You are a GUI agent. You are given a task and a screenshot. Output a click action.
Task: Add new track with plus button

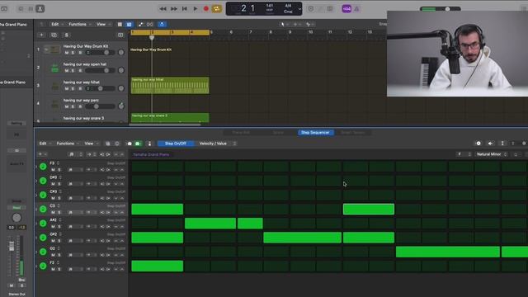[x=41, y=35]
